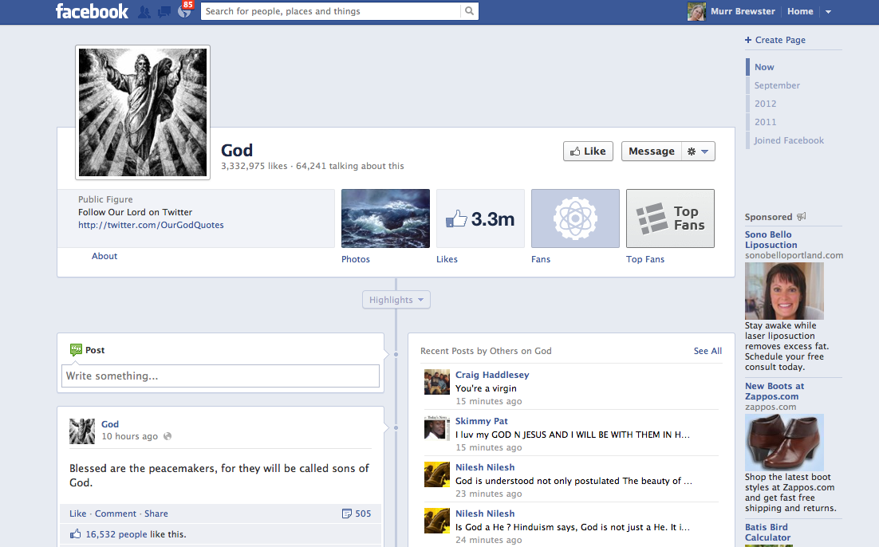Click the Message button
The height and width of the screenshot is (547, 879).
click(x=652, y=152)
